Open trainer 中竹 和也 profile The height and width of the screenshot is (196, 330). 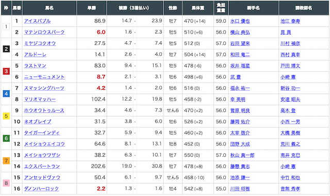point(290,177)
